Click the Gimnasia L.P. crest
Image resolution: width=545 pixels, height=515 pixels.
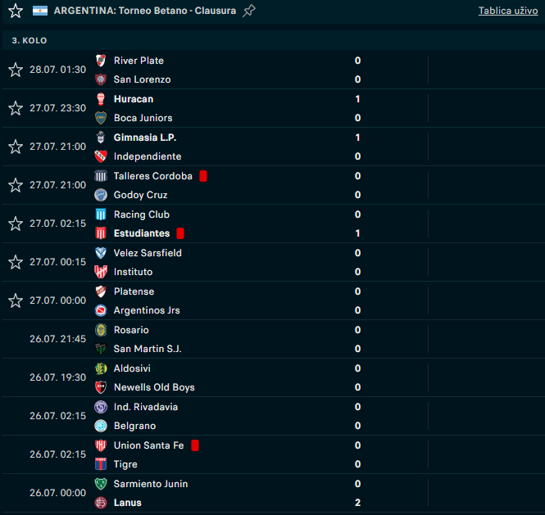coord(101,138)
